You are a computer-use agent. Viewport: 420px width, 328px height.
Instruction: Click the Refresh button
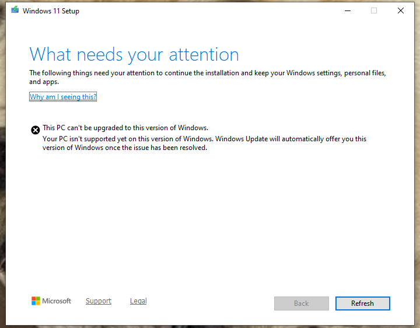coord(363,303)
